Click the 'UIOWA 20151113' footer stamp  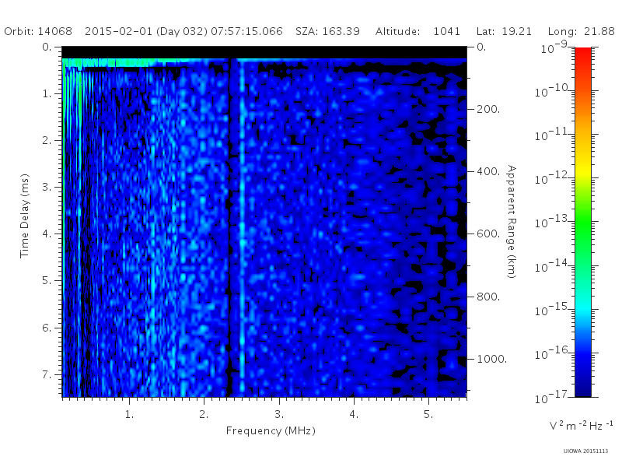(585, 451)
